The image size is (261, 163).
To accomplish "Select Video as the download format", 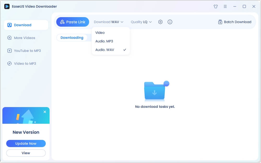I will pyautogui.click(x=100, y=33).
